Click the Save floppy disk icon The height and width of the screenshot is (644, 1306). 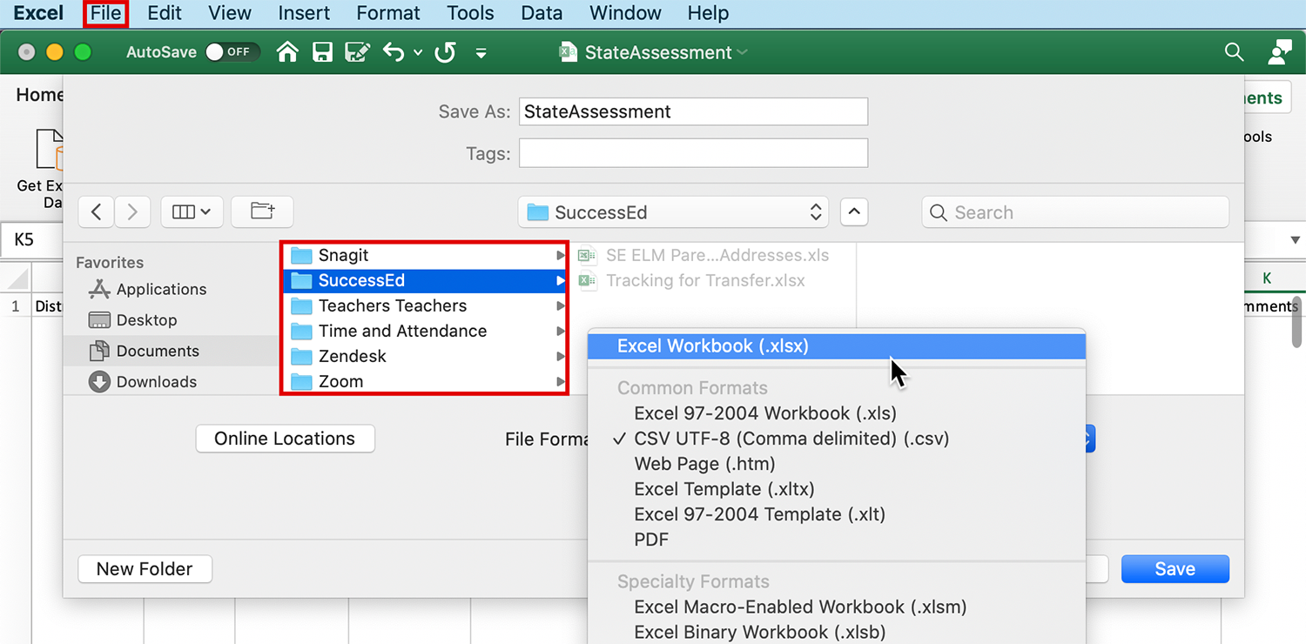pyautogui.click(x=322, y=52)
